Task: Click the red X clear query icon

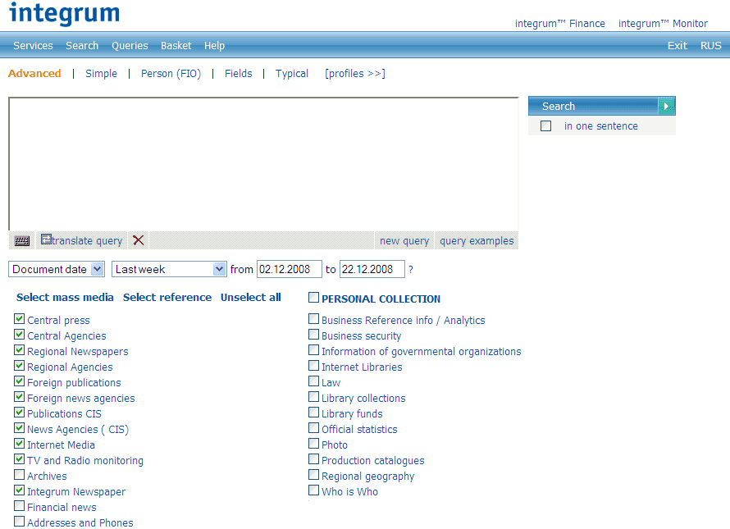Action: click(x=139, y=240)
